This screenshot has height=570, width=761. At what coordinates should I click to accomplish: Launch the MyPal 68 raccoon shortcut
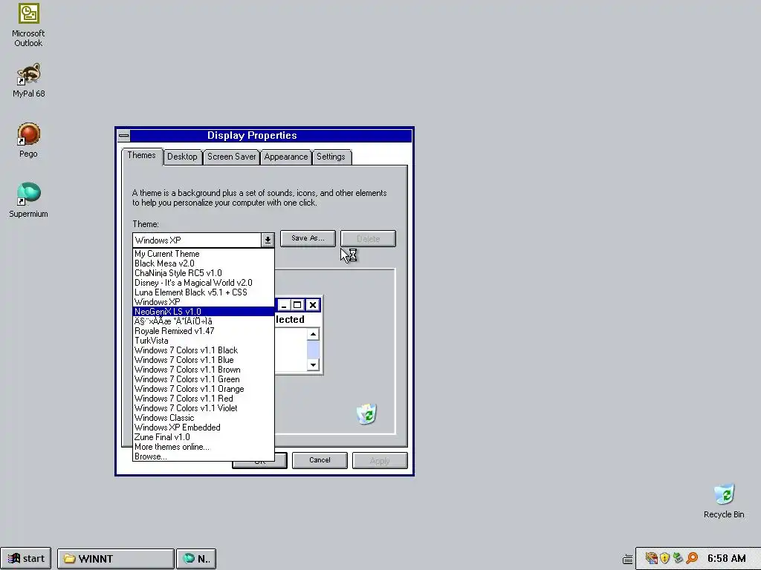coord(28,80)
